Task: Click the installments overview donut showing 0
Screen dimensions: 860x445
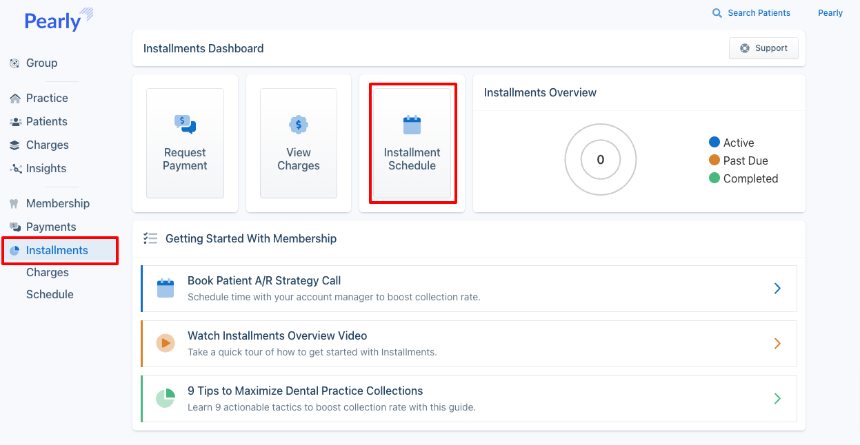Action: pos(600,160)
